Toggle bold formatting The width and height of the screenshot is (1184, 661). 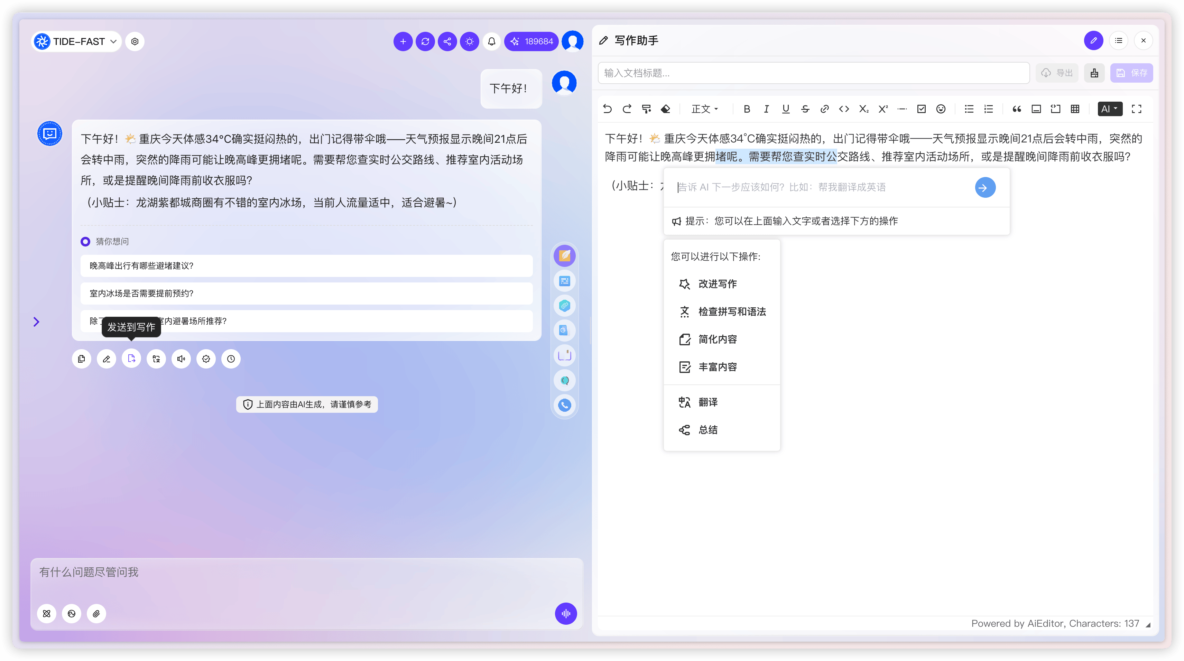pyautogui.click(x=747, y=109)
